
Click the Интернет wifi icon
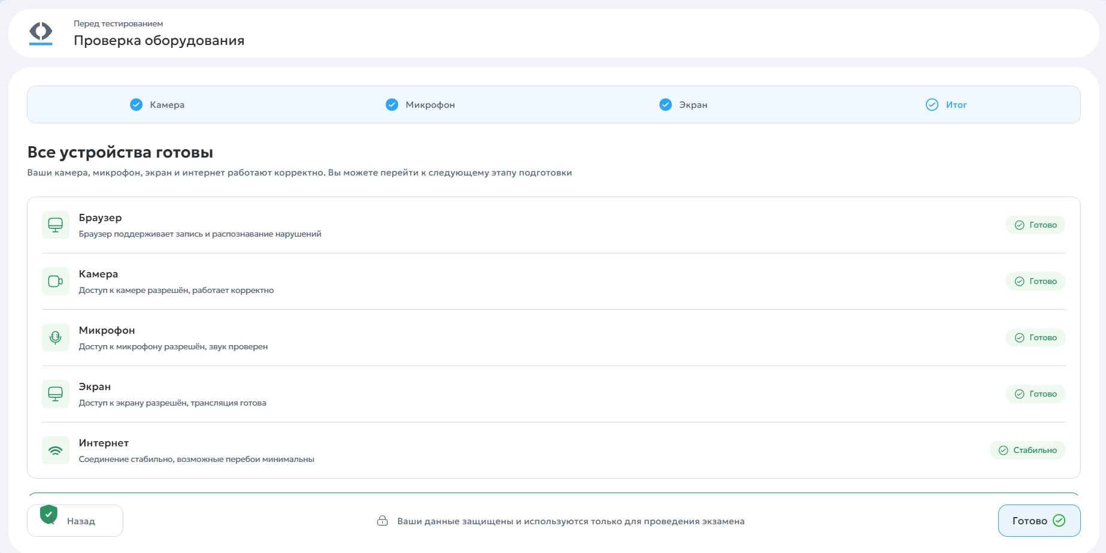[56, 451]
